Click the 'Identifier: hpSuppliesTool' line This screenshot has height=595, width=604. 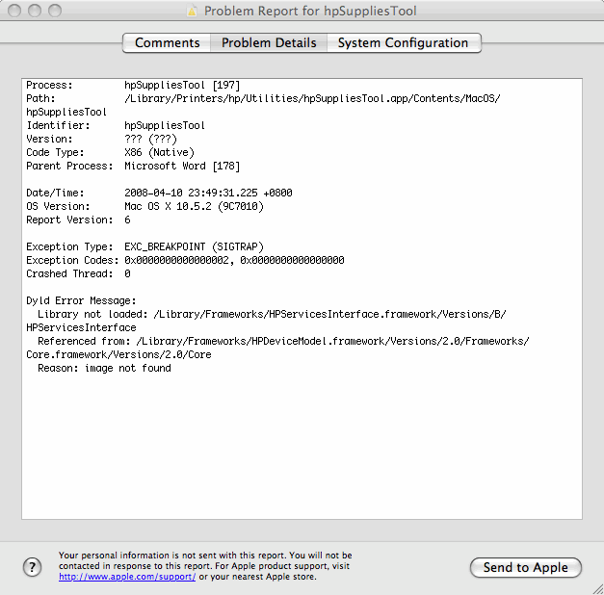click(116, 125)
